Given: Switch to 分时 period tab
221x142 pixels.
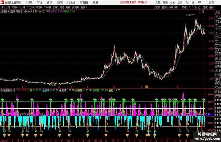Looking at the screenshot, I should click(8, 7).
